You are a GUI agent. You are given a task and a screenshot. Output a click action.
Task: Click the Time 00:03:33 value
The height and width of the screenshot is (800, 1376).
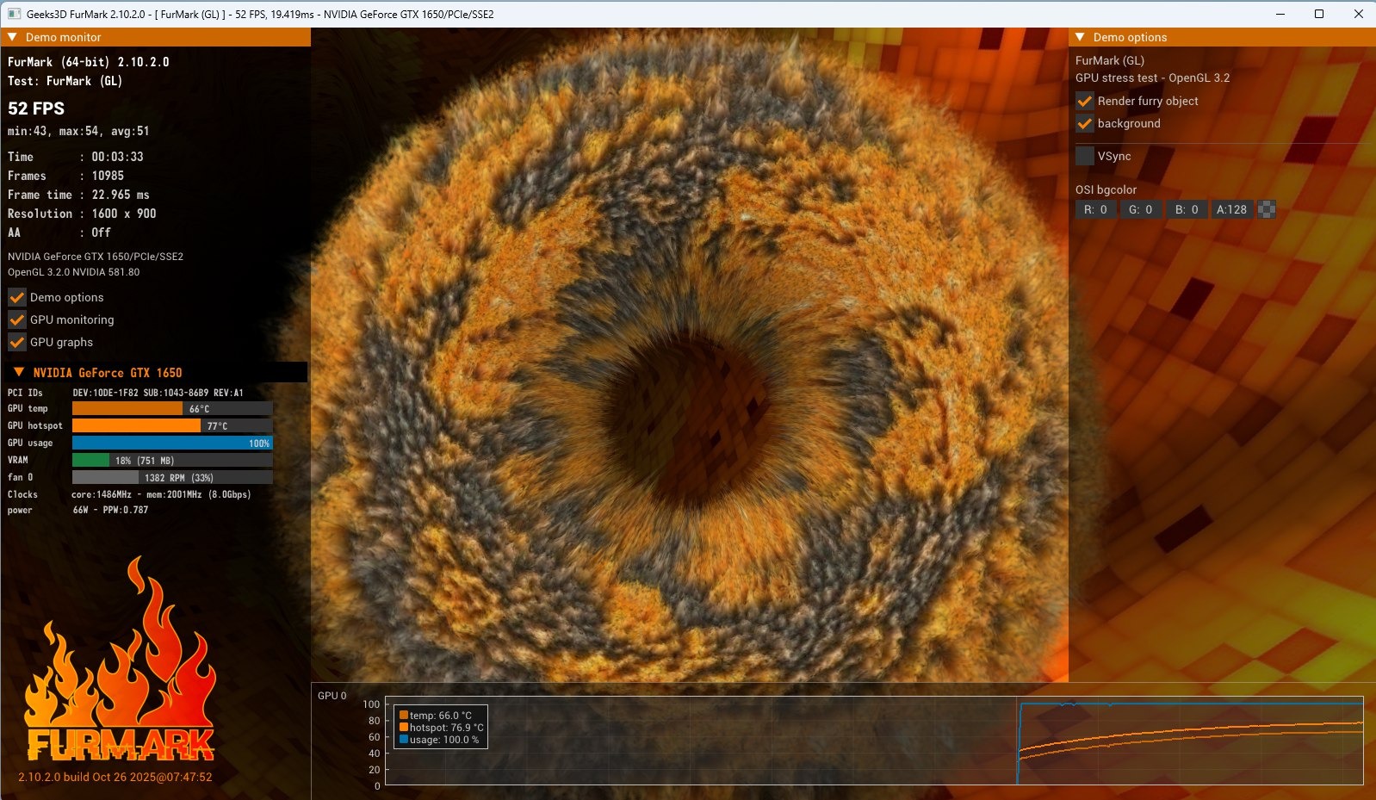(x=118, y=157)
